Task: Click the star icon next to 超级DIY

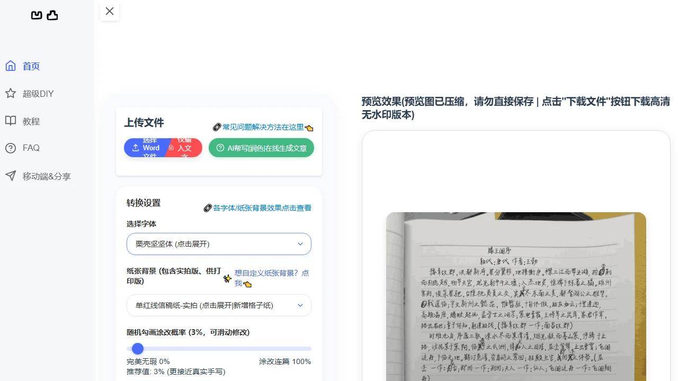Action: click(x=11, y=93)
